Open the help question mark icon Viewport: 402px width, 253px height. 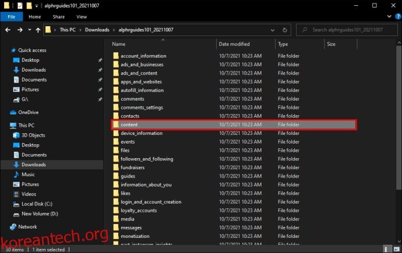pyautogui.click(x=398, y=17)
